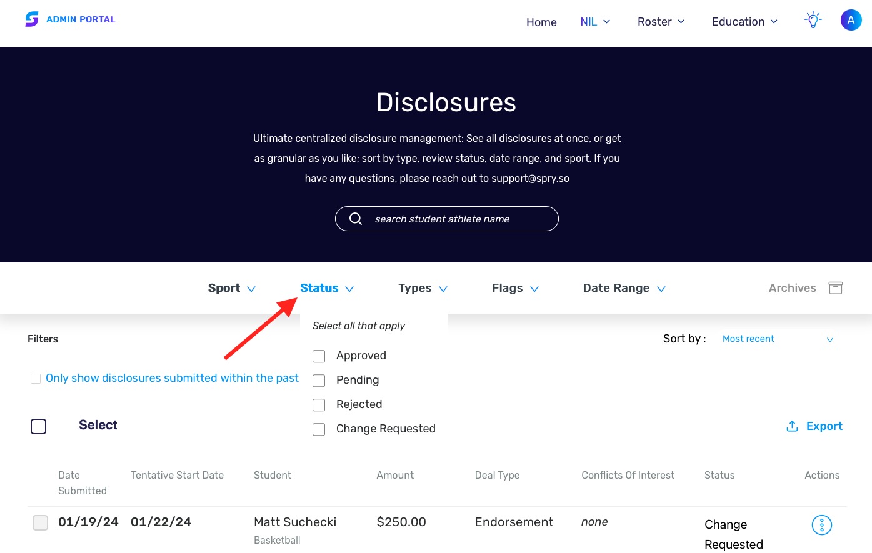Image resolution: width=872 pixels, height=553 pixels.
Task: Open the NIL navigation menu
Action: click(x=594, y=21)
